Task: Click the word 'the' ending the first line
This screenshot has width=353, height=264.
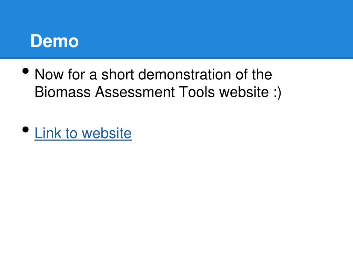Action: 262,74
